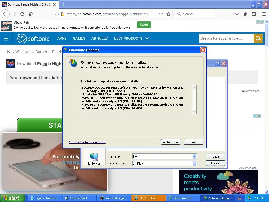Click the Windows start button
The width and height of the screenshot is (269, 202).
[12, 198]
